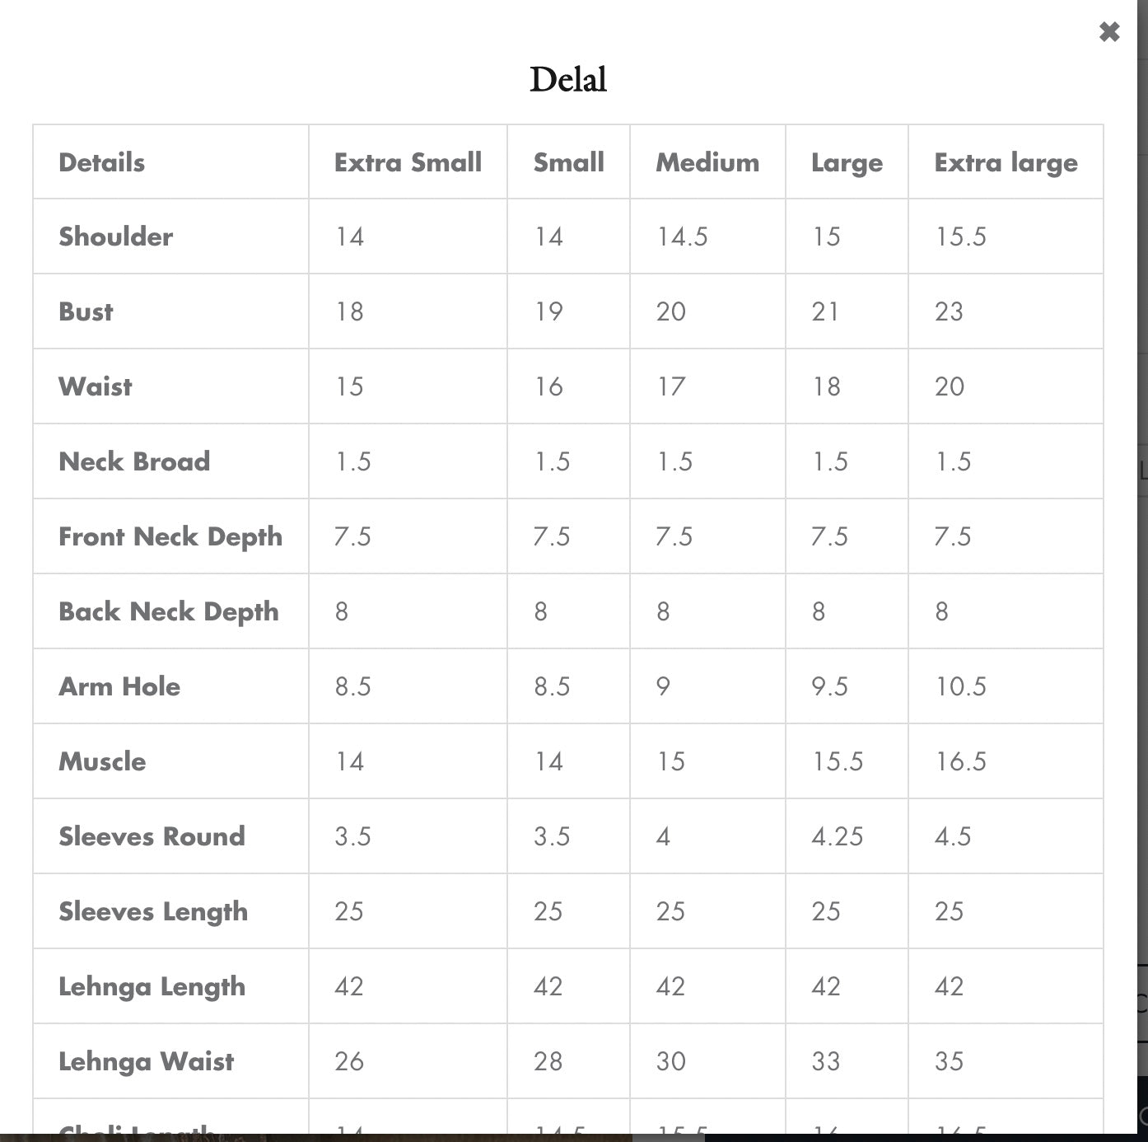Select the Extra Small column header

coord(408,162)
